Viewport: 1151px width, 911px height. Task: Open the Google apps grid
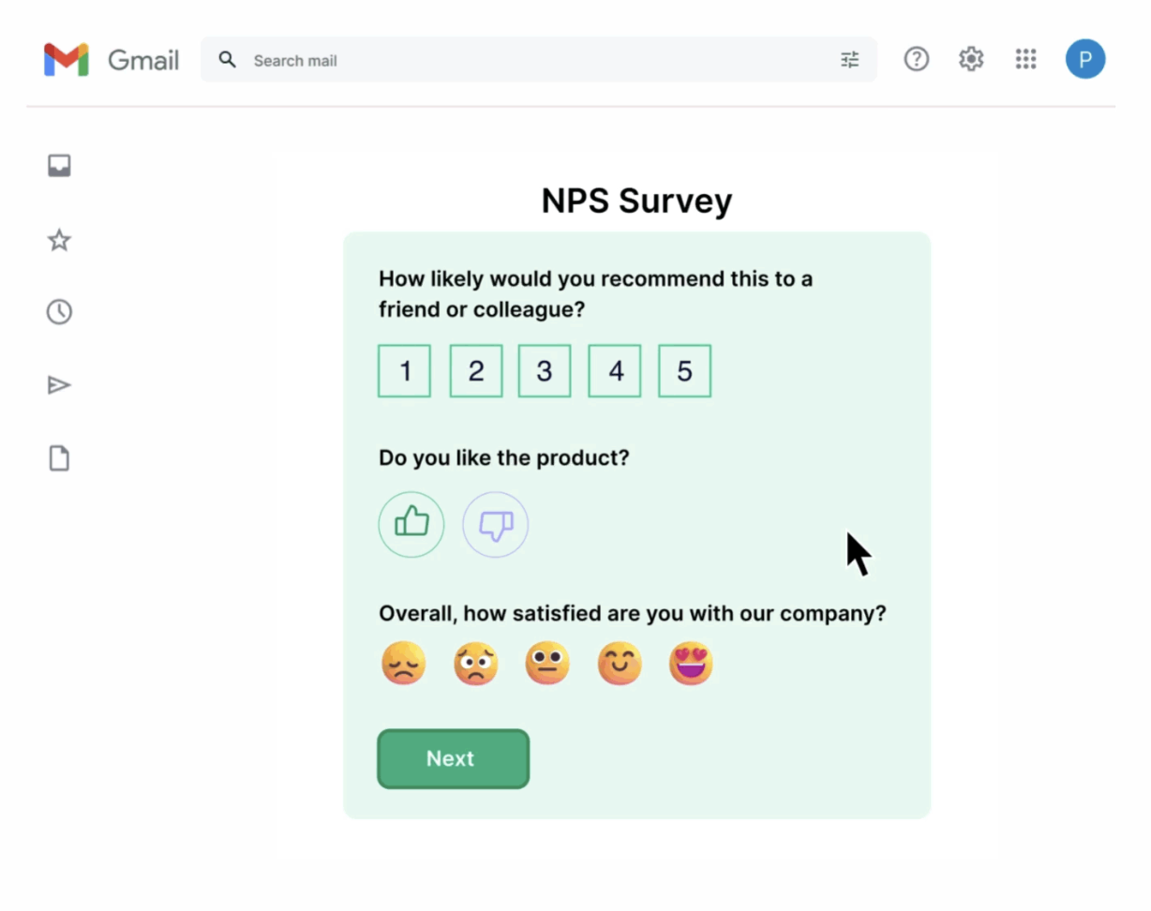pos(1025,59)
